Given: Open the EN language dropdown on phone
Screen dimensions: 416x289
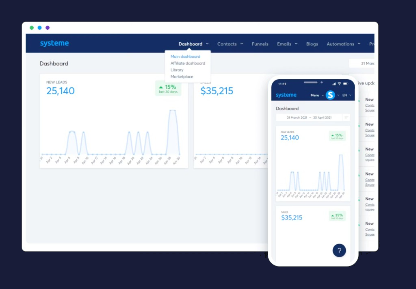Looking at the screenshot, I should coord(347,95).
